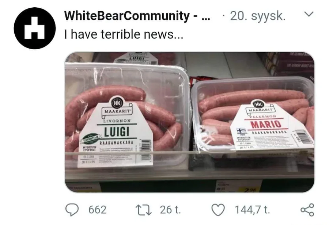Click the green badge on the Luigi label
This screenshot has width=329, height=225.
click(90, 138)
